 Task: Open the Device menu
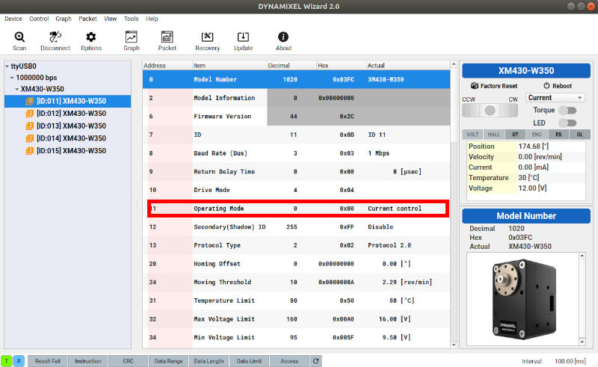pyautogui.click(x=13, y=19)
